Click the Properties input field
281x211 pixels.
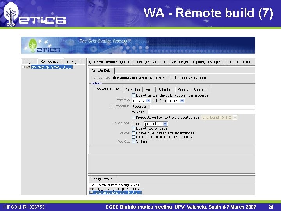click(203, 107)
